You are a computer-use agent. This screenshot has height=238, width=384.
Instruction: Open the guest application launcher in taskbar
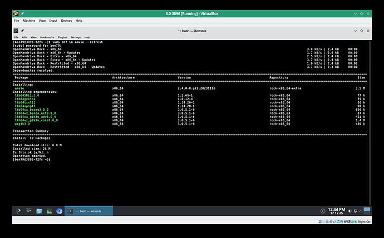18,211
